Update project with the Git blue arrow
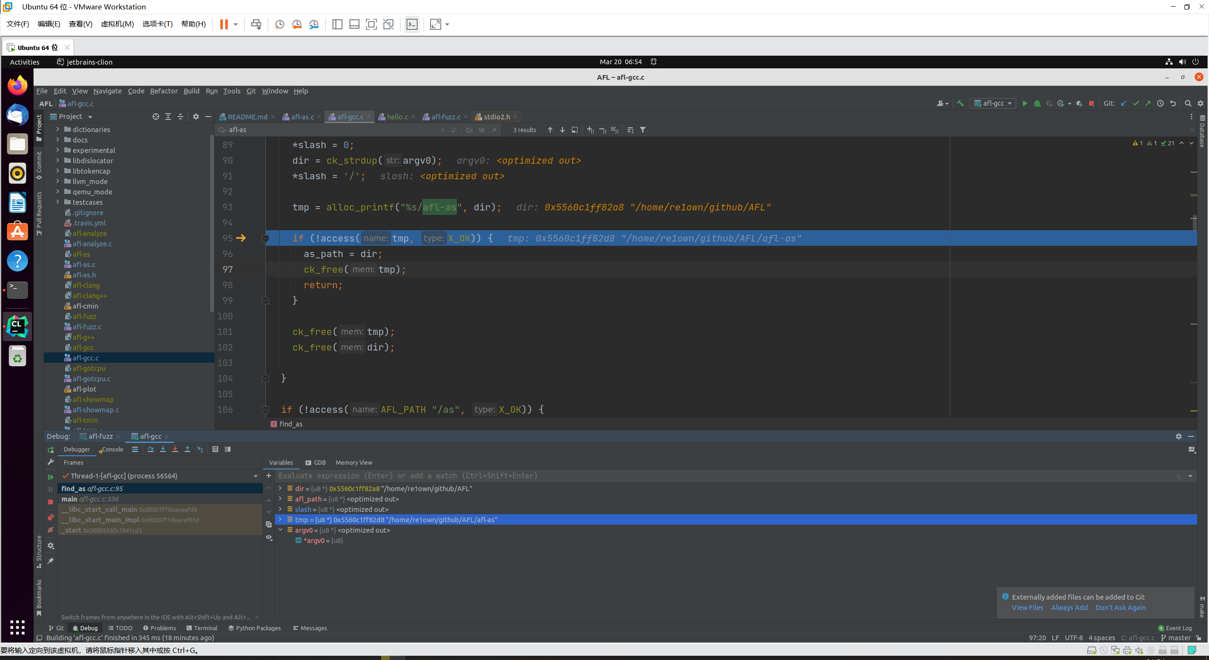The image size is (1209, 660). 1124,103
